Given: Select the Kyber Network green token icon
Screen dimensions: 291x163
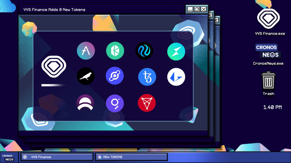Looking at the screenshot, I should 115,51.
